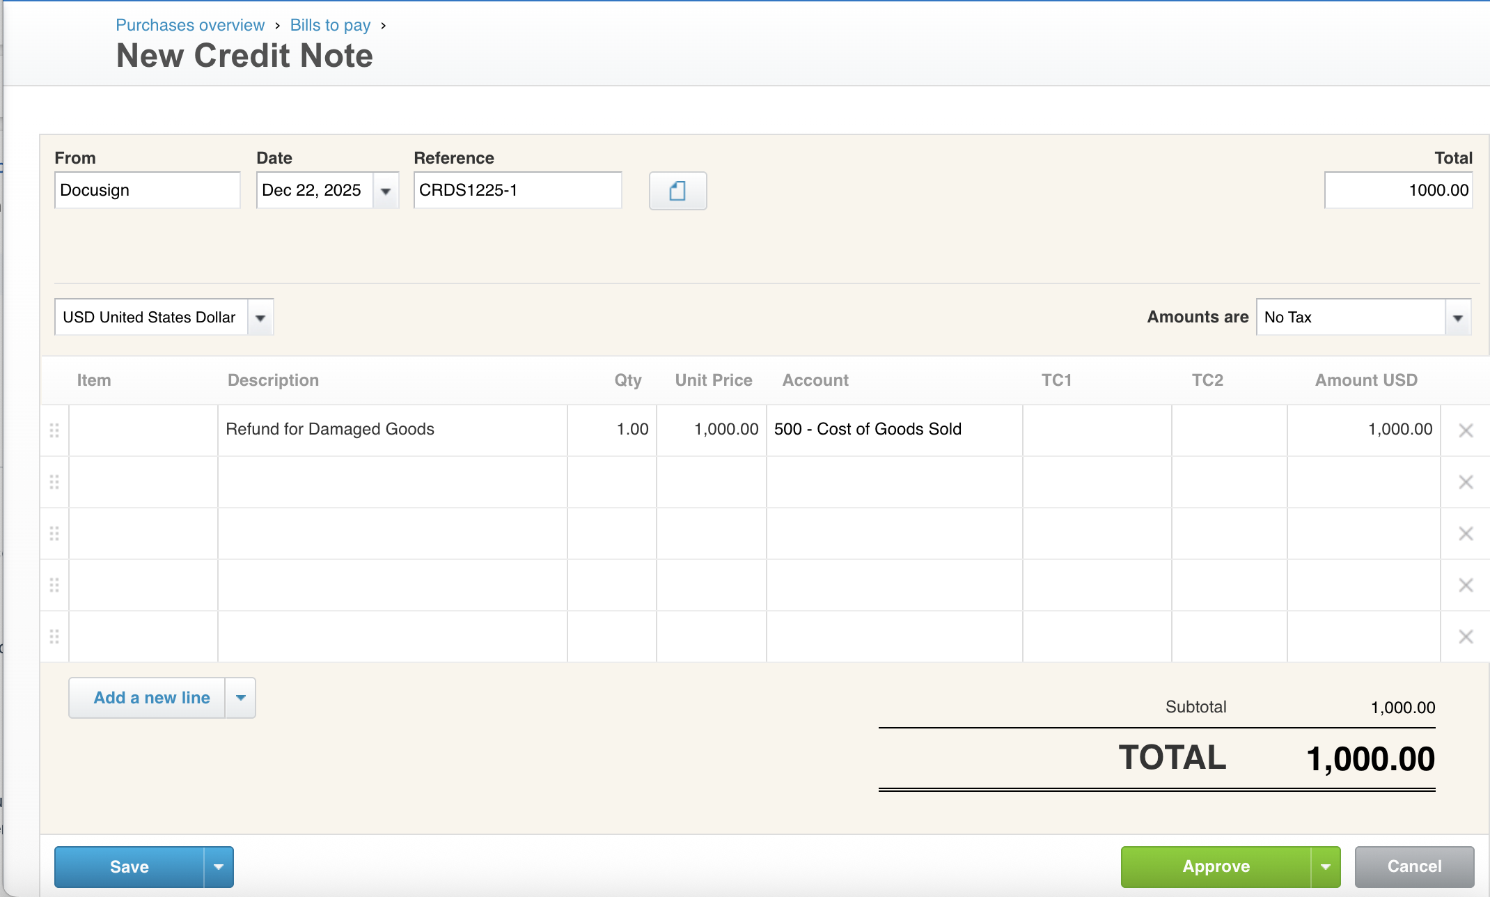Open the Bills to pay breadcrumb link
The image size is (1490, 897).
click(x=330, y=25)
